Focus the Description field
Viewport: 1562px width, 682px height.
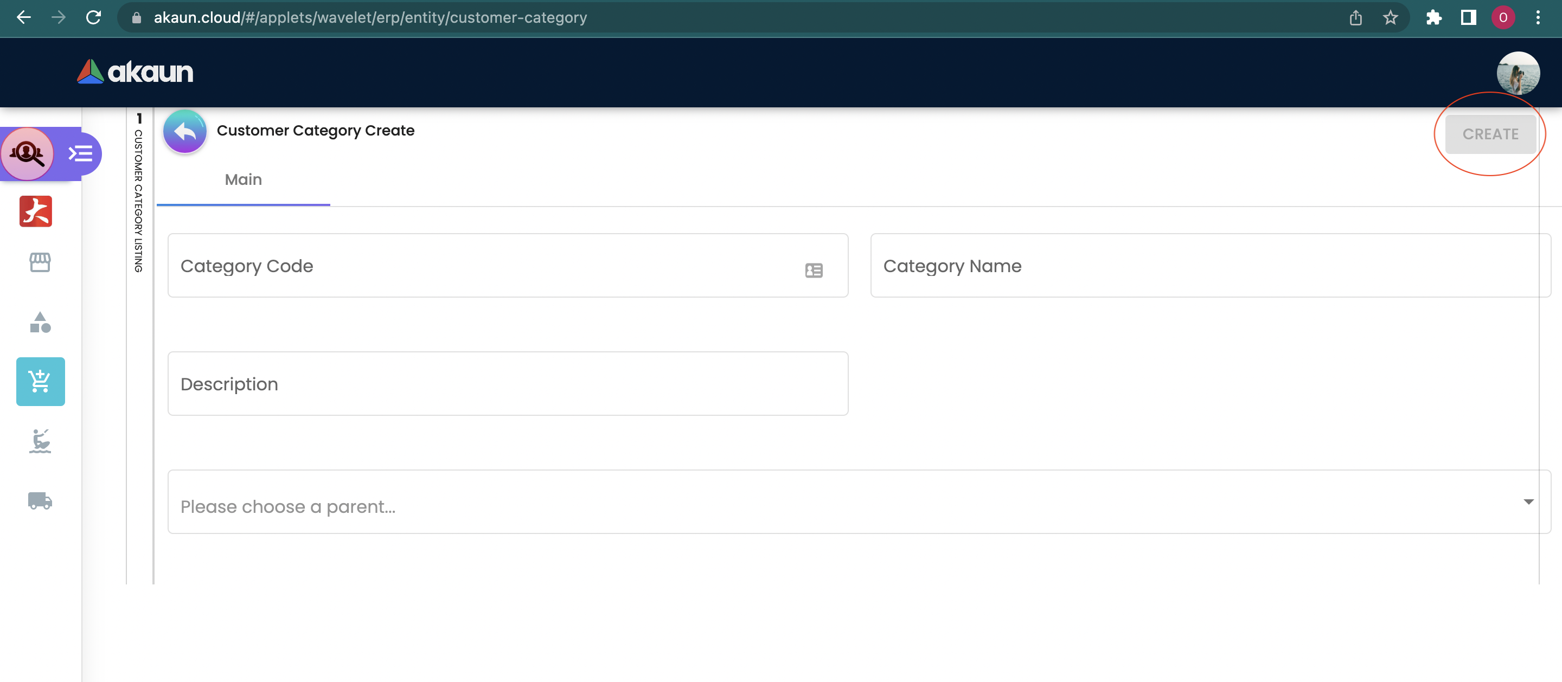click(x=508, y=384)
